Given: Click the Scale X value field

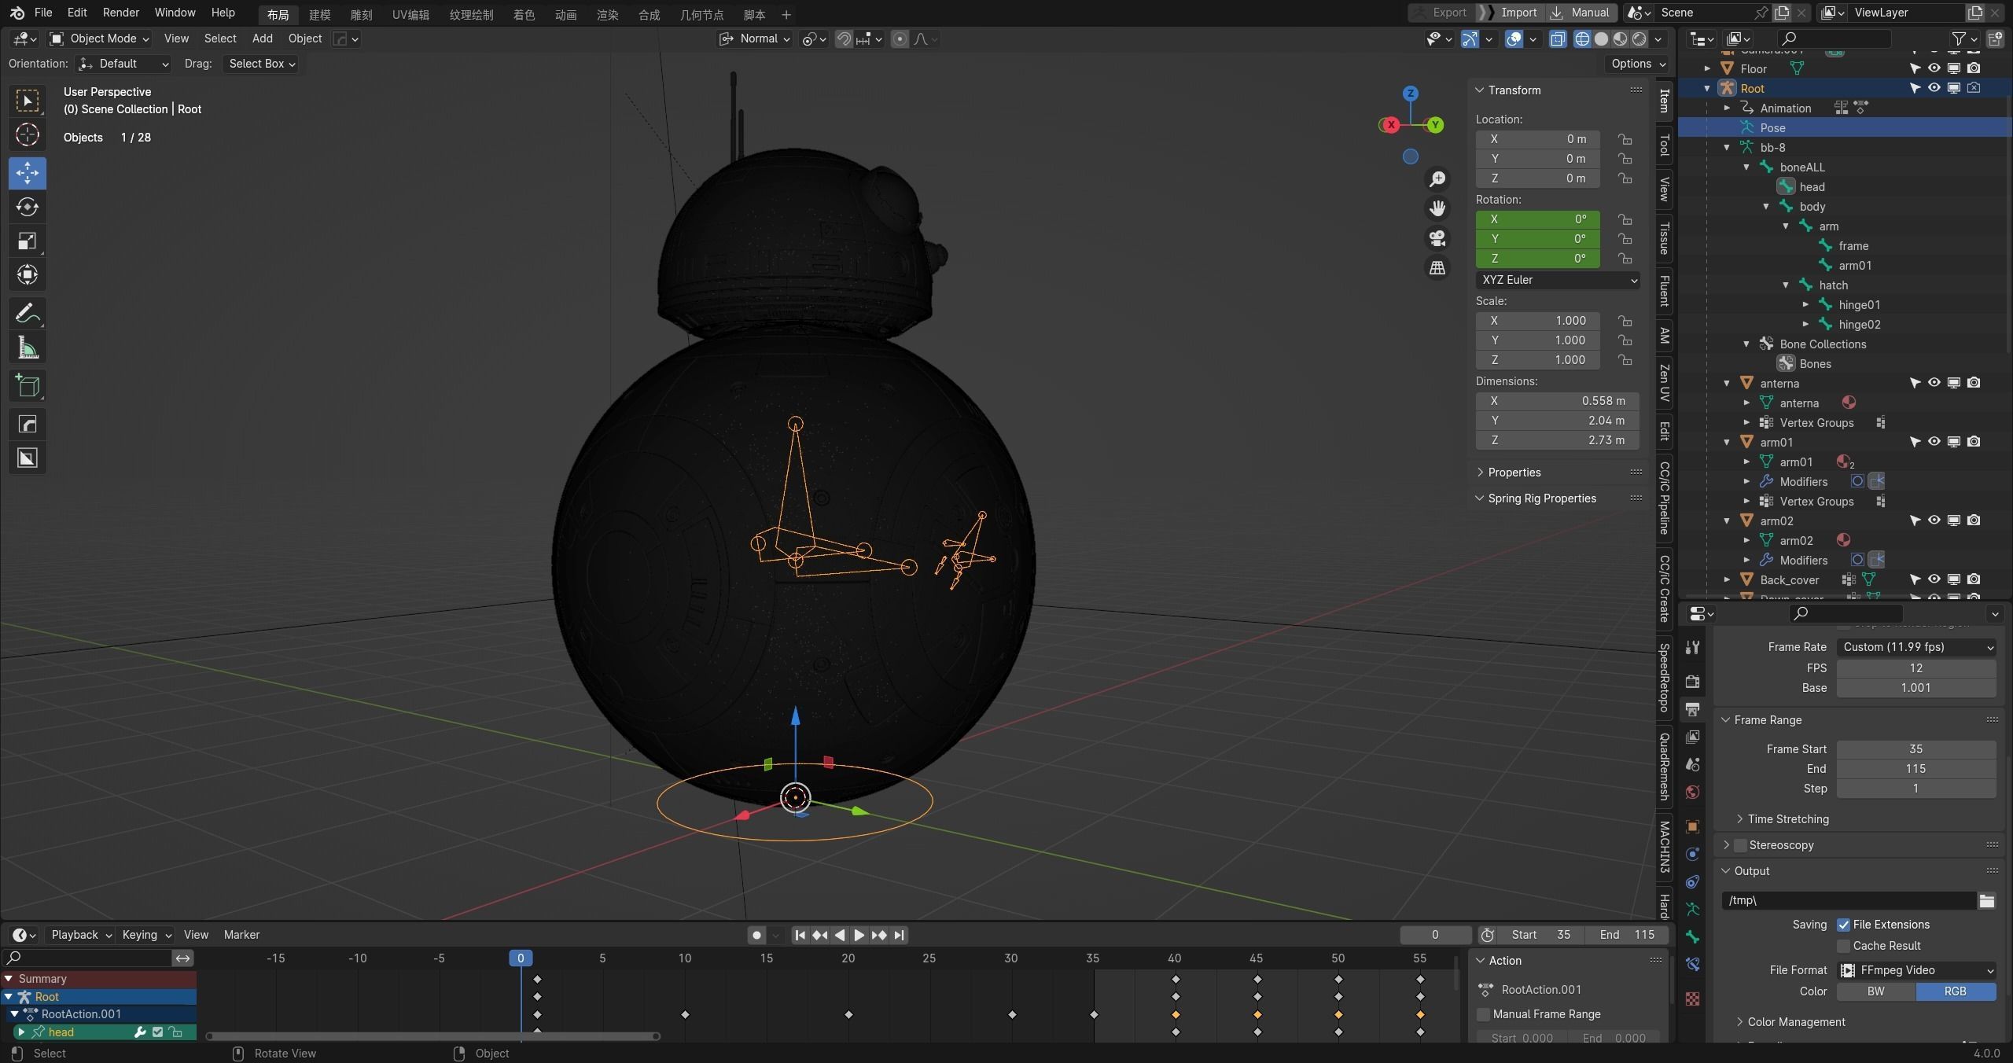Looking at the screenshot, I should pos(1537,321).
